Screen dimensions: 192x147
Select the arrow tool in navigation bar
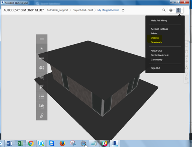pyautogui.click(x=186, y=78)
